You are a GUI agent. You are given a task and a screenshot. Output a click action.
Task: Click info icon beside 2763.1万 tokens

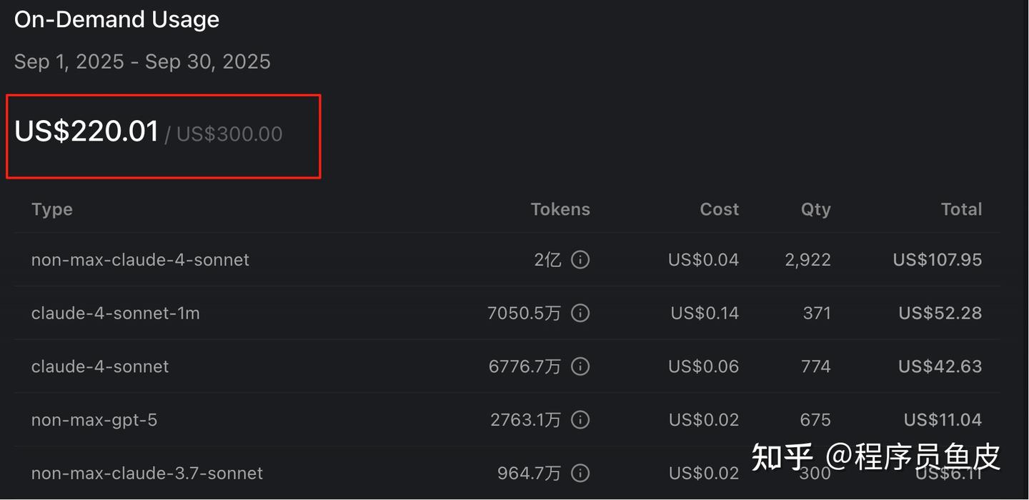pyautogui.click(x=580, y=419)
